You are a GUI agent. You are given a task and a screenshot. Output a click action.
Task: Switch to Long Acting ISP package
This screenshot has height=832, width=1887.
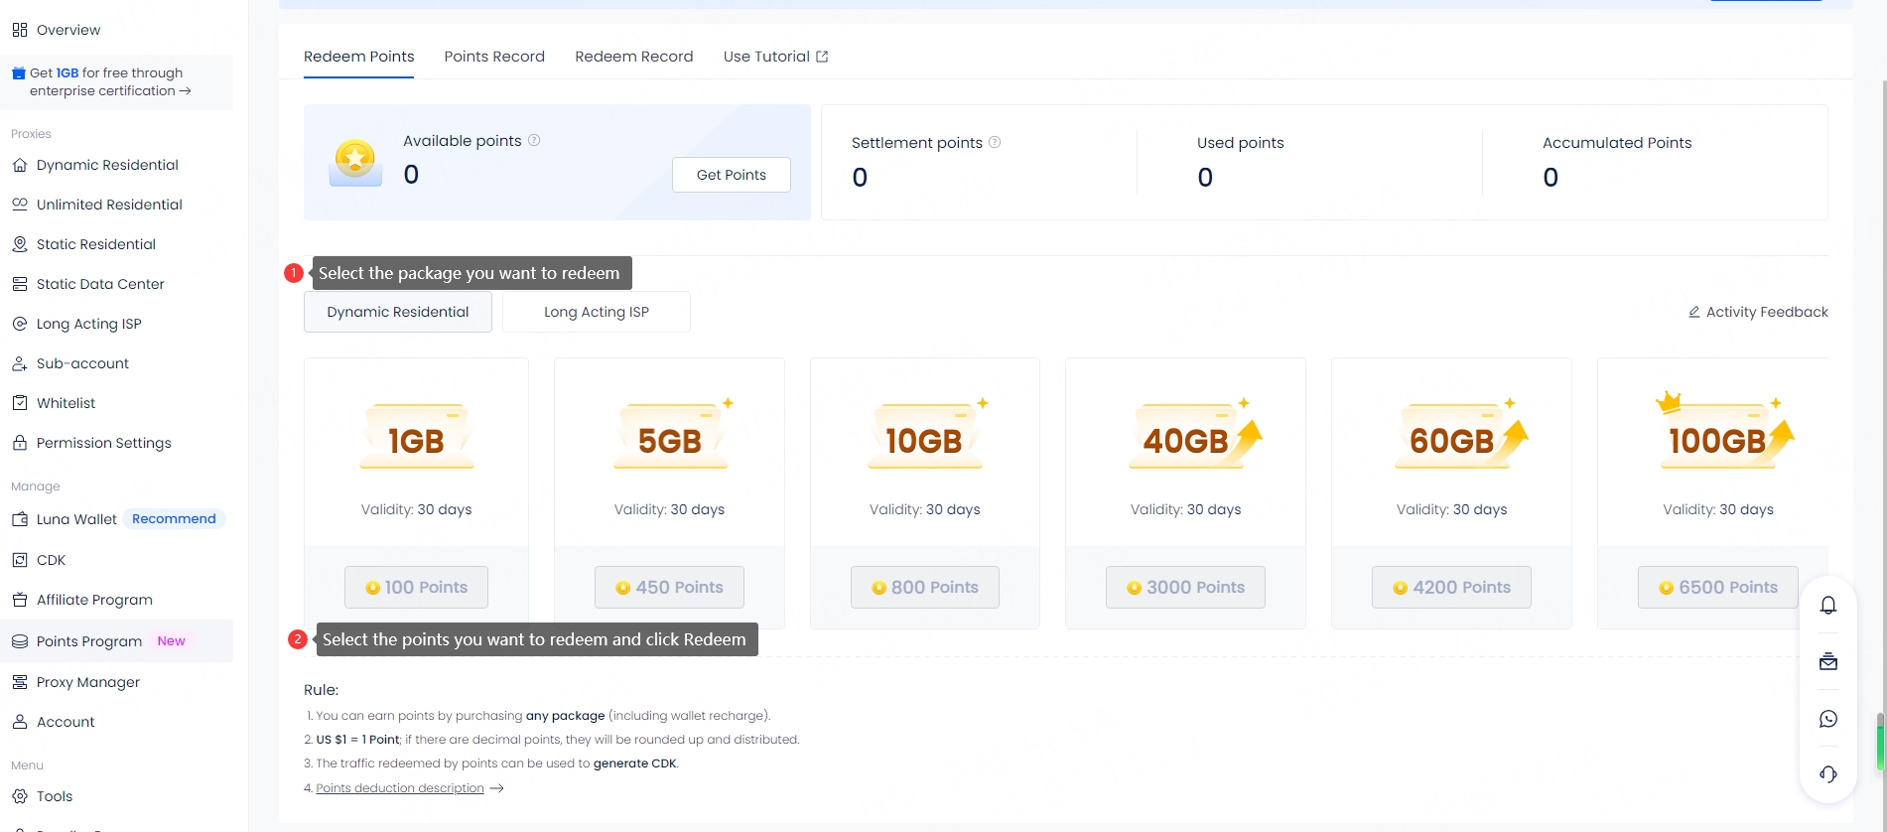pyautogui.click(x=596, y=312)
